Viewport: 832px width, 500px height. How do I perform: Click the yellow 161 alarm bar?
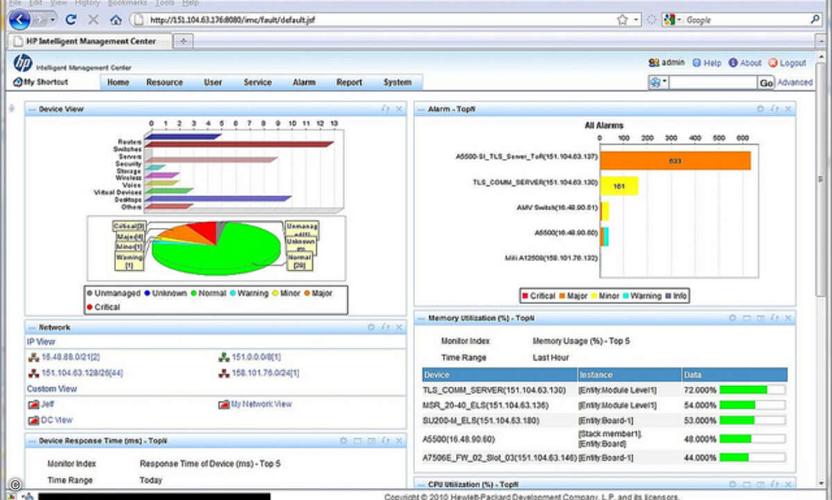pos(619,186)
